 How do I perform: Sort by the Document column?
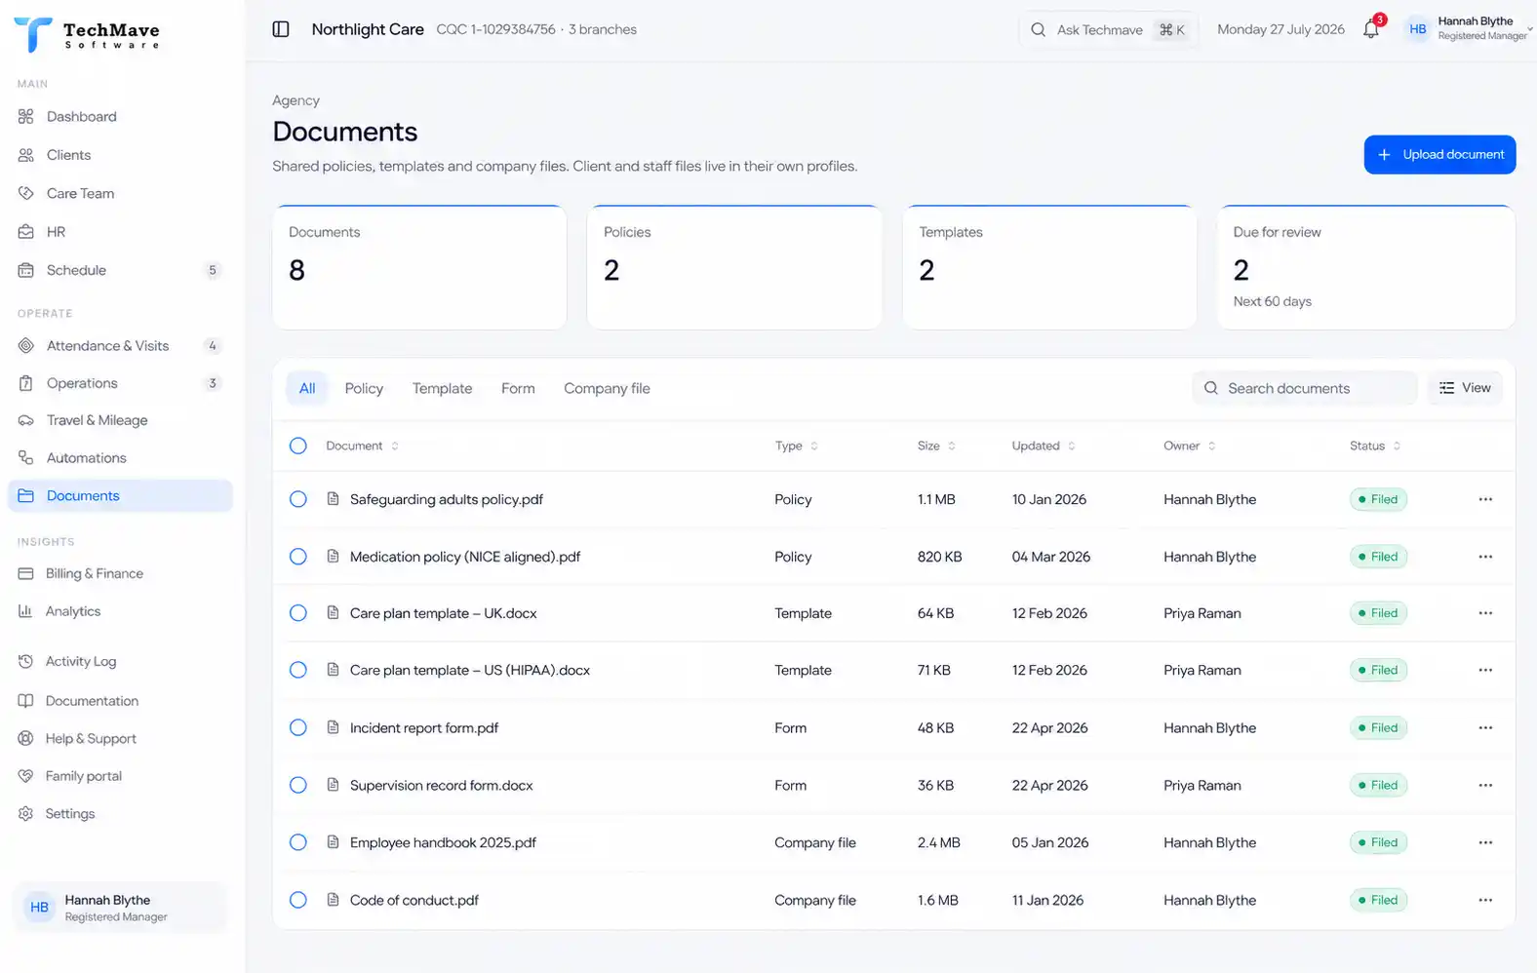[362, 446]
